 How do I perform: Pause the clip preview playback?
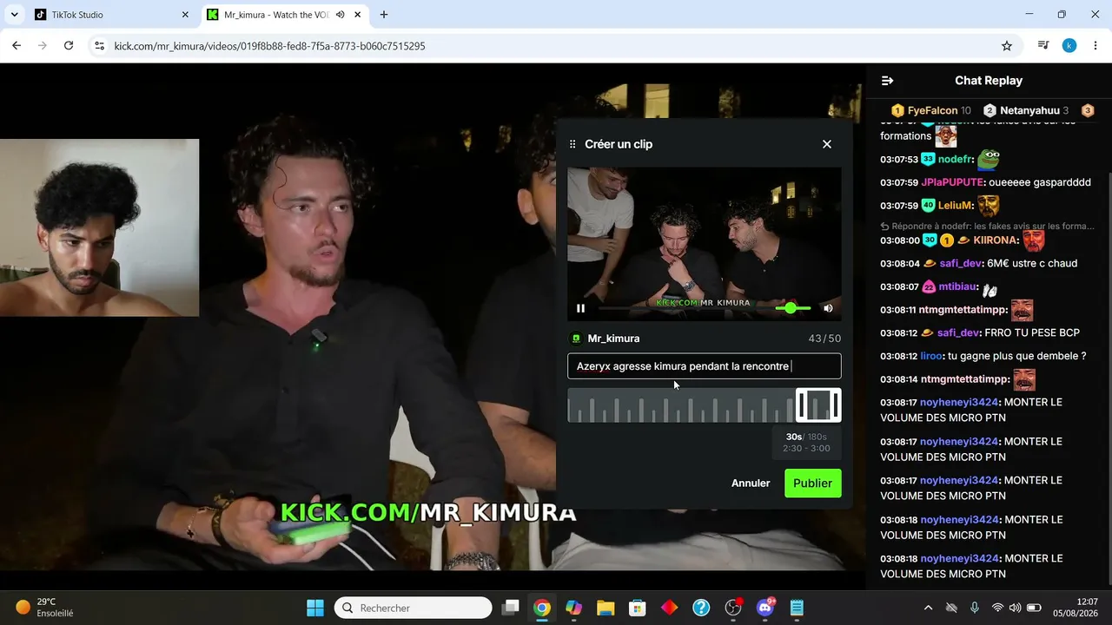point(580,308)
